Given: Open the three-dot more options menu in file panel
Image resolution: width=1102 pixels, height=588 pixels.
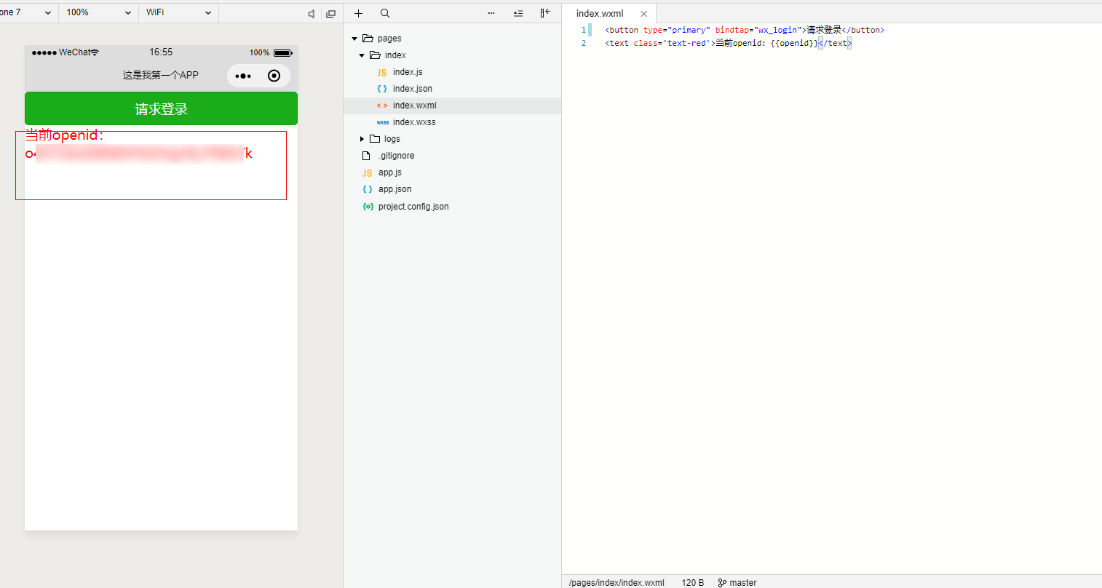Looking at the screenshot, I should point(491,13).
